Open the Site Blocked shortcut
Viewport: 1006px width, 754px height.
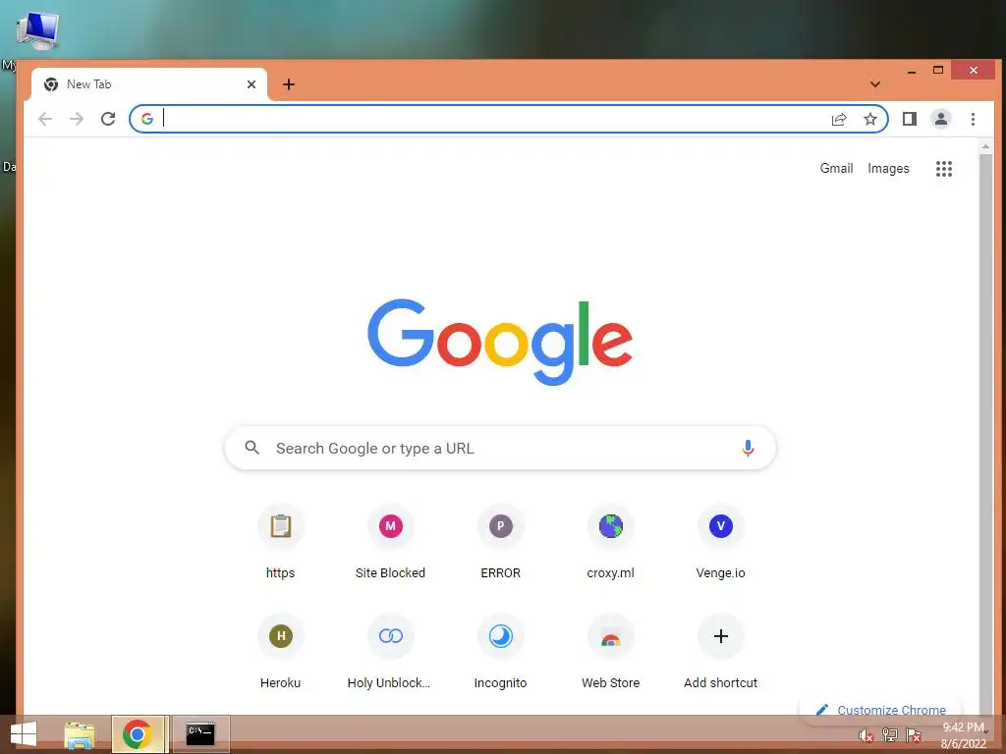point(390,542)
